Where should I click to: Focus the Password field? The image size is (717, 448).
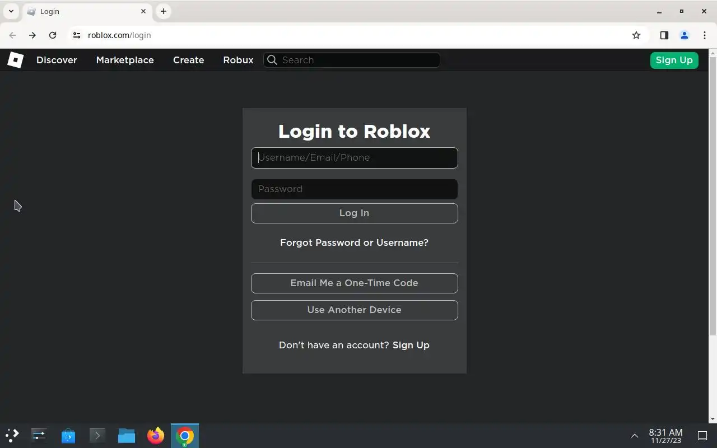[354, 189]
